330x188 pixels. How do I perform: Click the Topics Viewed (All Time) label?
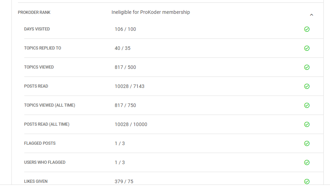pos(50,105)
